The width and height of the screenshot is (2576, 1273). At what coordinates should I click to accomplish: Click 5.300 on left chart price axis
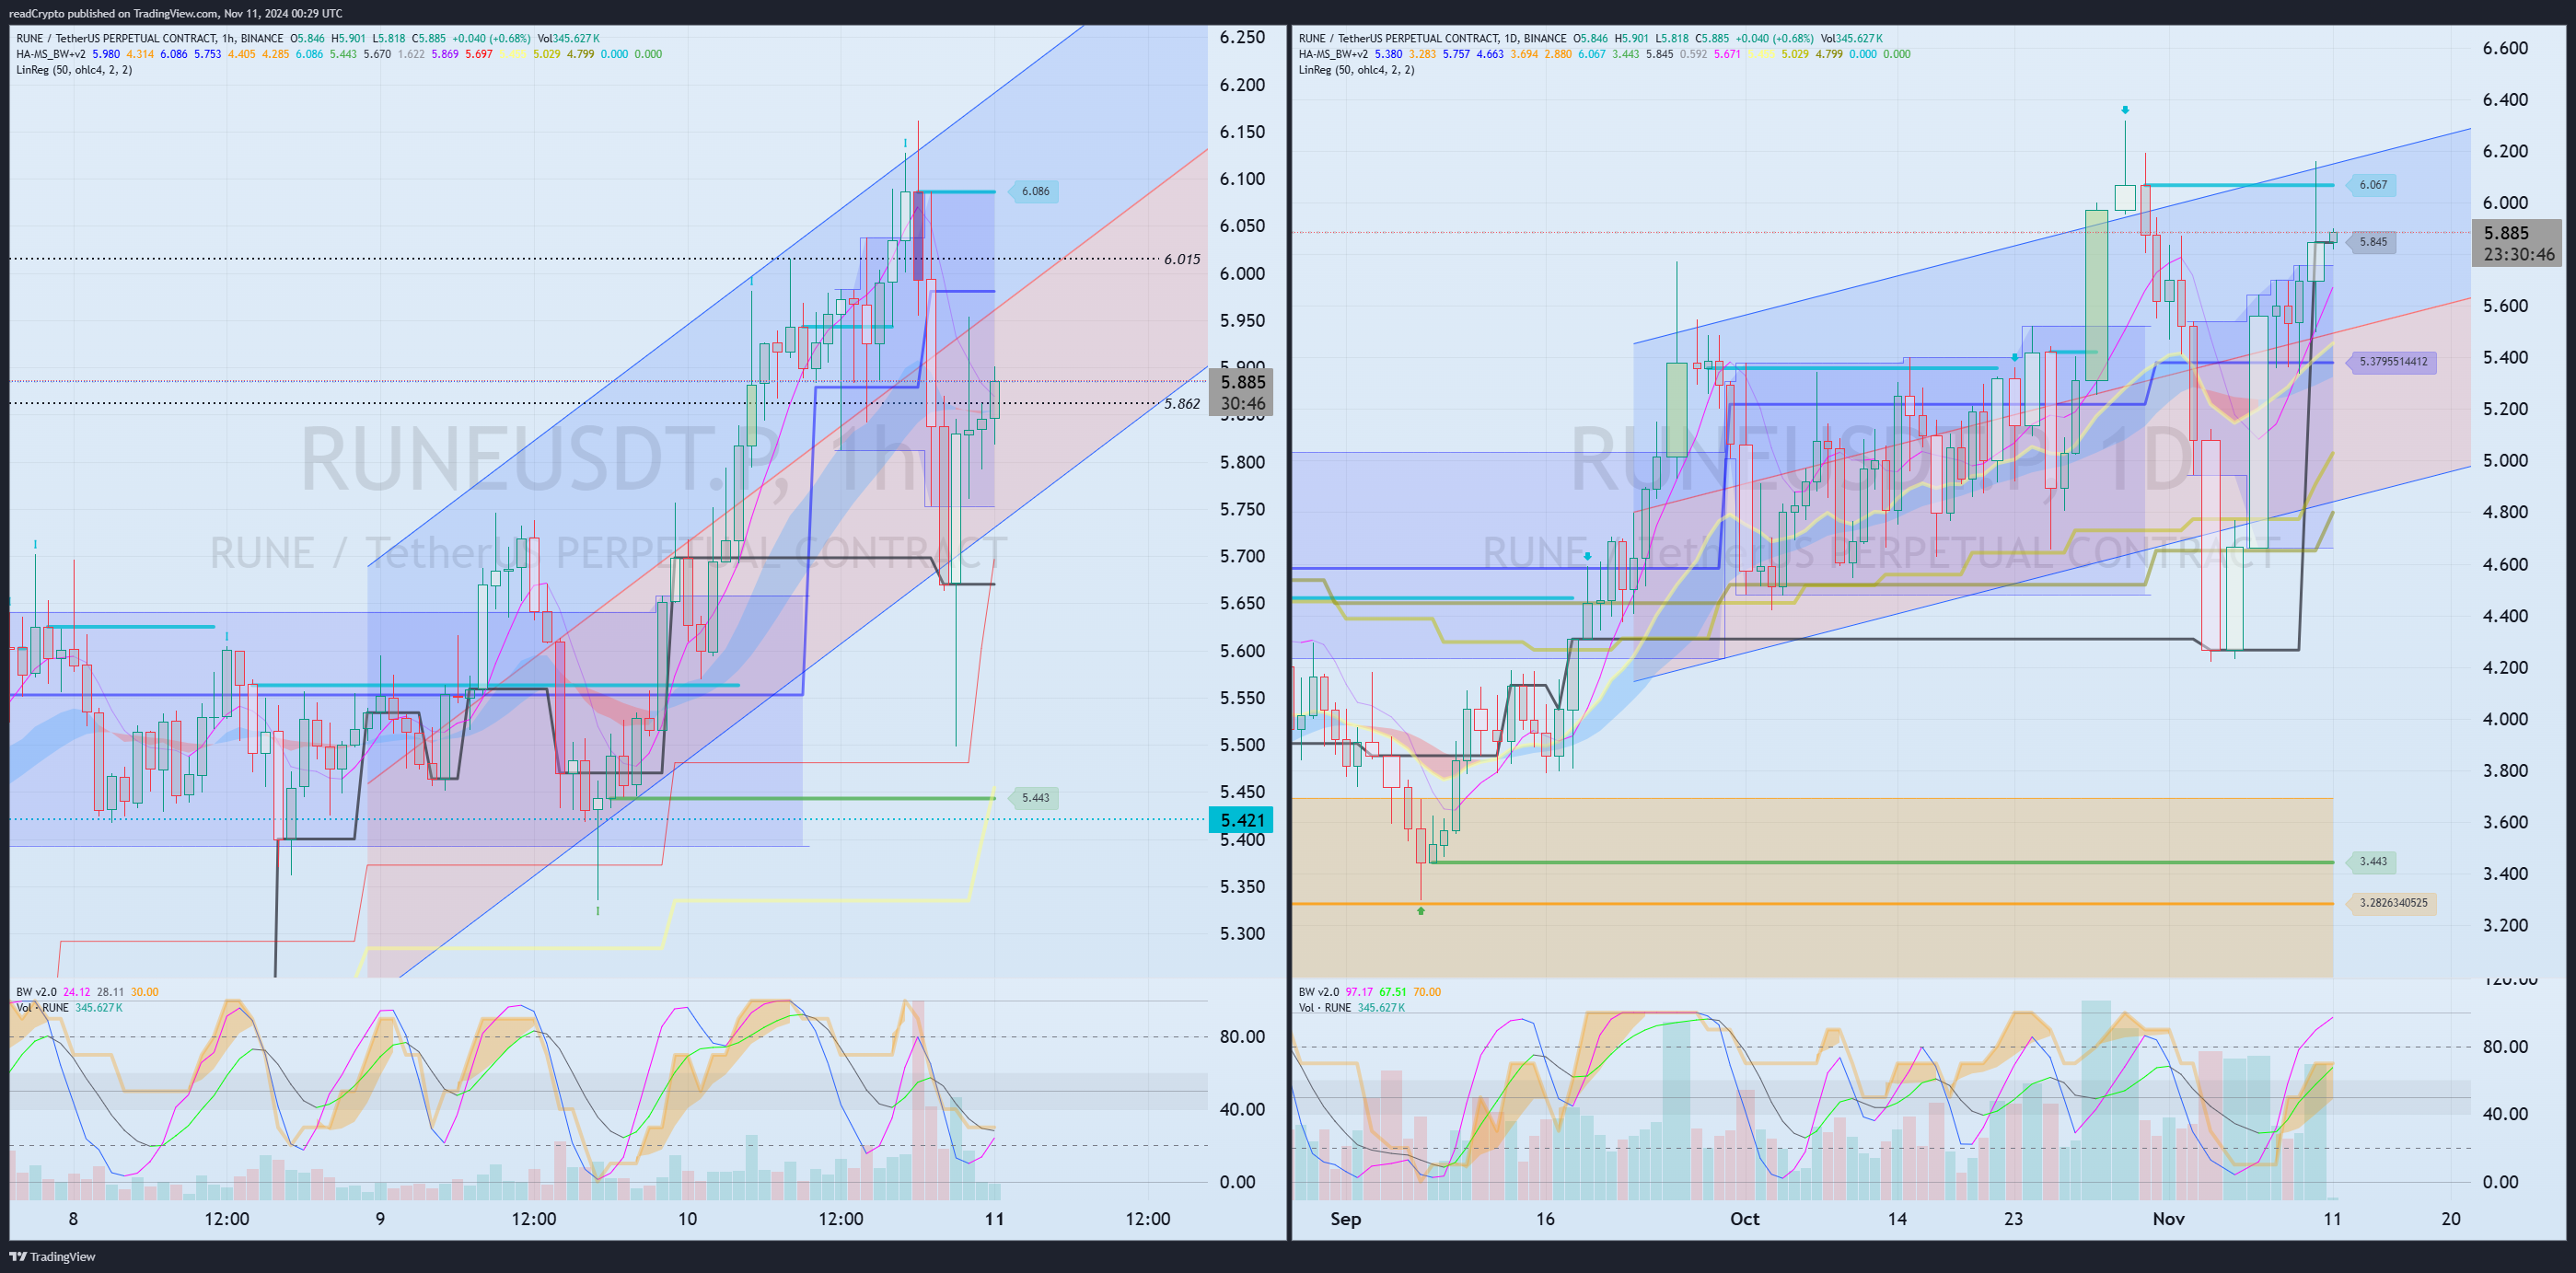(1242, 934)
